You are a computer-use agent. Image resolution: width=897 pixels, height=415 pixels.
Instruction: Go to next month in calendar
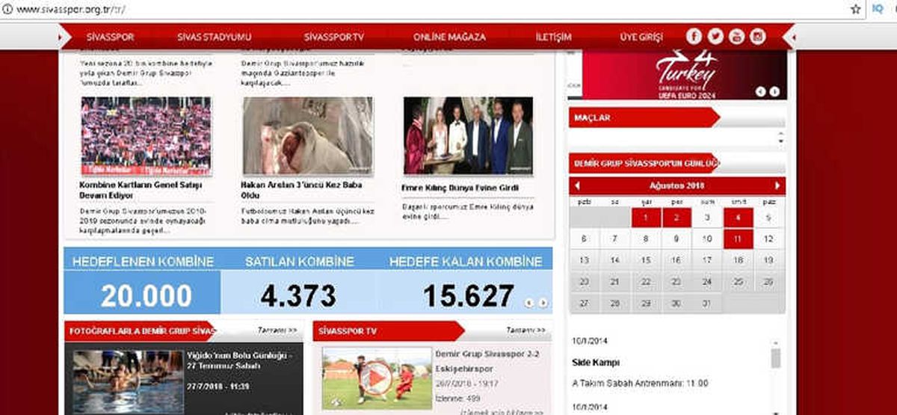point(777,185)
